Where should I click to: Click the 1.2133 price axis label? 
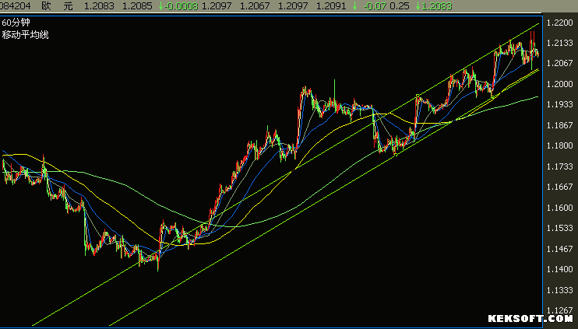[x=559, y=43]
